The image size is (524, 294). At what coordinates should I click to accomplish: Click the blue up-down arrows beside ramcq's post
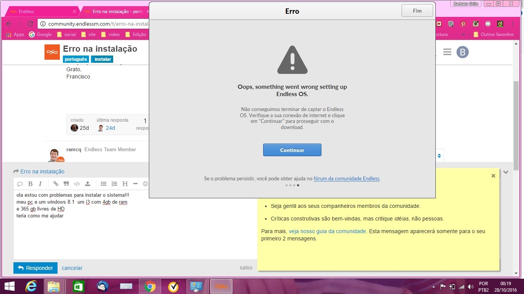point(439,156)
